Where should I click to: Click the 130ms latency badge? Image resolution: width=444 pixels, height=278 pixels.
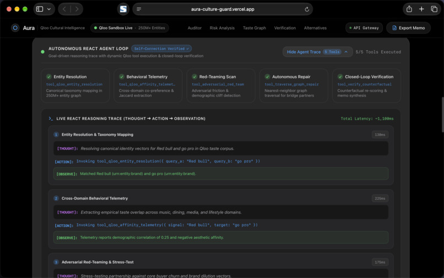pyautogui.click(x=380, y=135)
